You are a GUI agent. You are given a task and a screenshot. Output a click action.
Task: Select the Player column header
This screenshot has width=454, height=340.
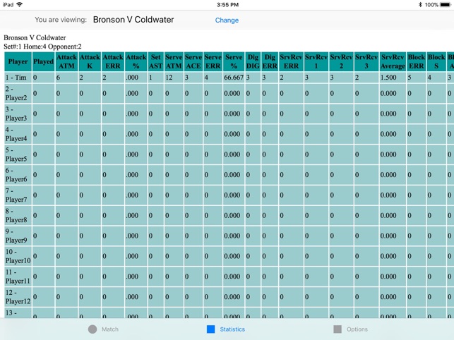pos(18,61)
